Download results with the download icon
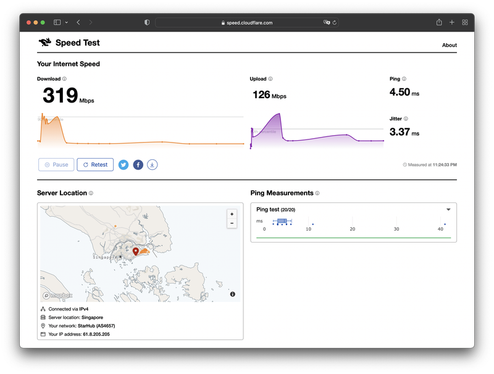Image resolution: width=494 pixels, height=374 pixels. click(153, 165)
